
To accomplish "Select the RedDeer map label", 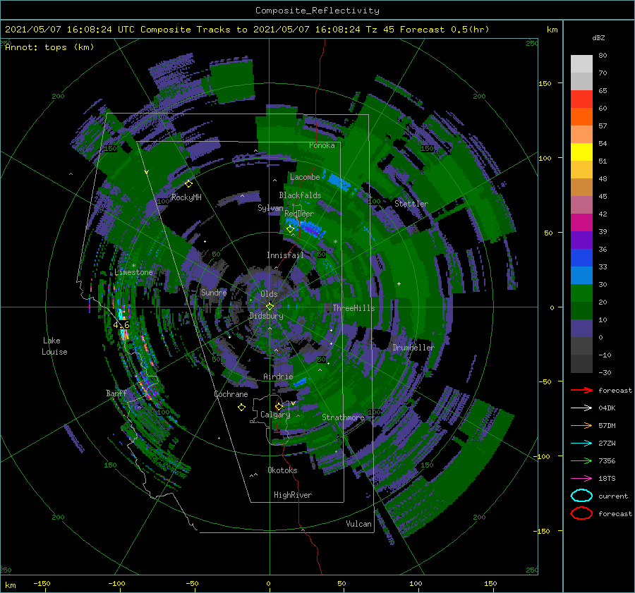I will click(x=299, y=214).
